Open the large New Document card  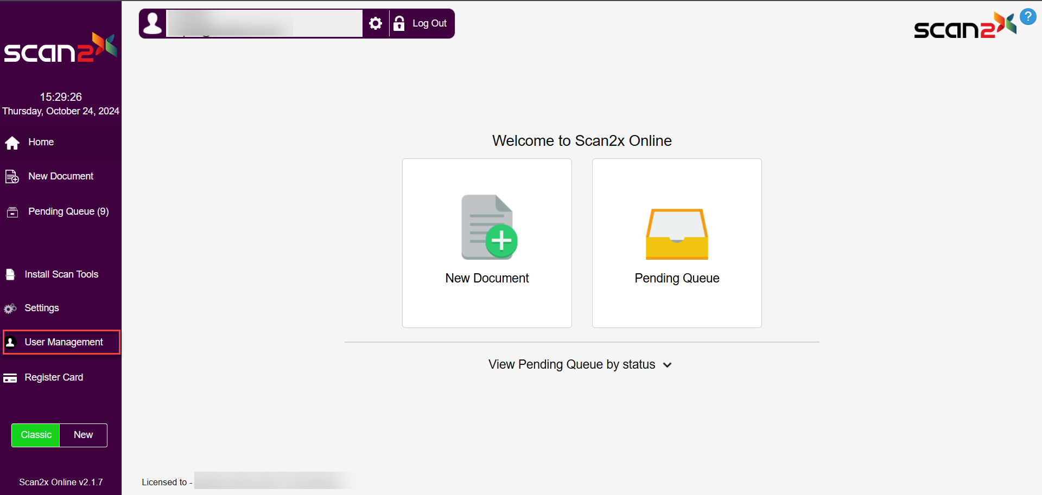[x=487, y=243]
